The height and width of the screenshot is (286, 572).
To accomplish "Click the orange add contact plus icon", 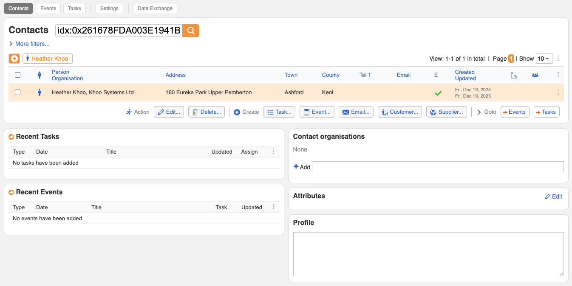I will (x=14, y=59).
